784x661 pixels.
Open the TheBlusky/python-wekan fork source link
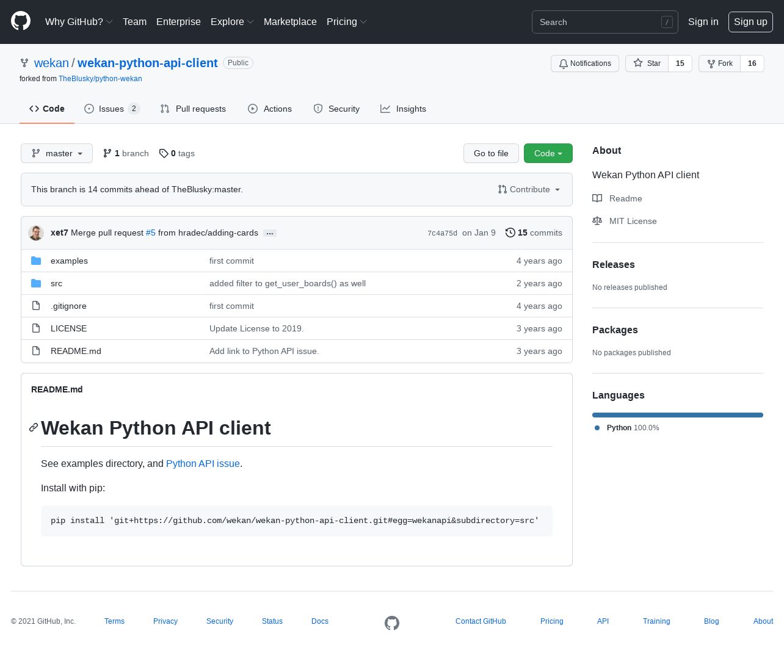click(x=100, y=79)
